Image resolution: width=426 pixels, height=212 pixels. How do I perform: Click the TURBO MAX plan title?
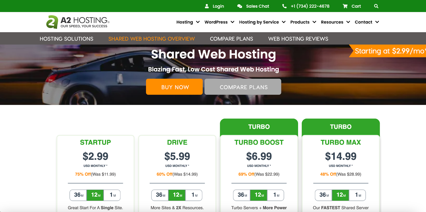click(x=341, y=142)
